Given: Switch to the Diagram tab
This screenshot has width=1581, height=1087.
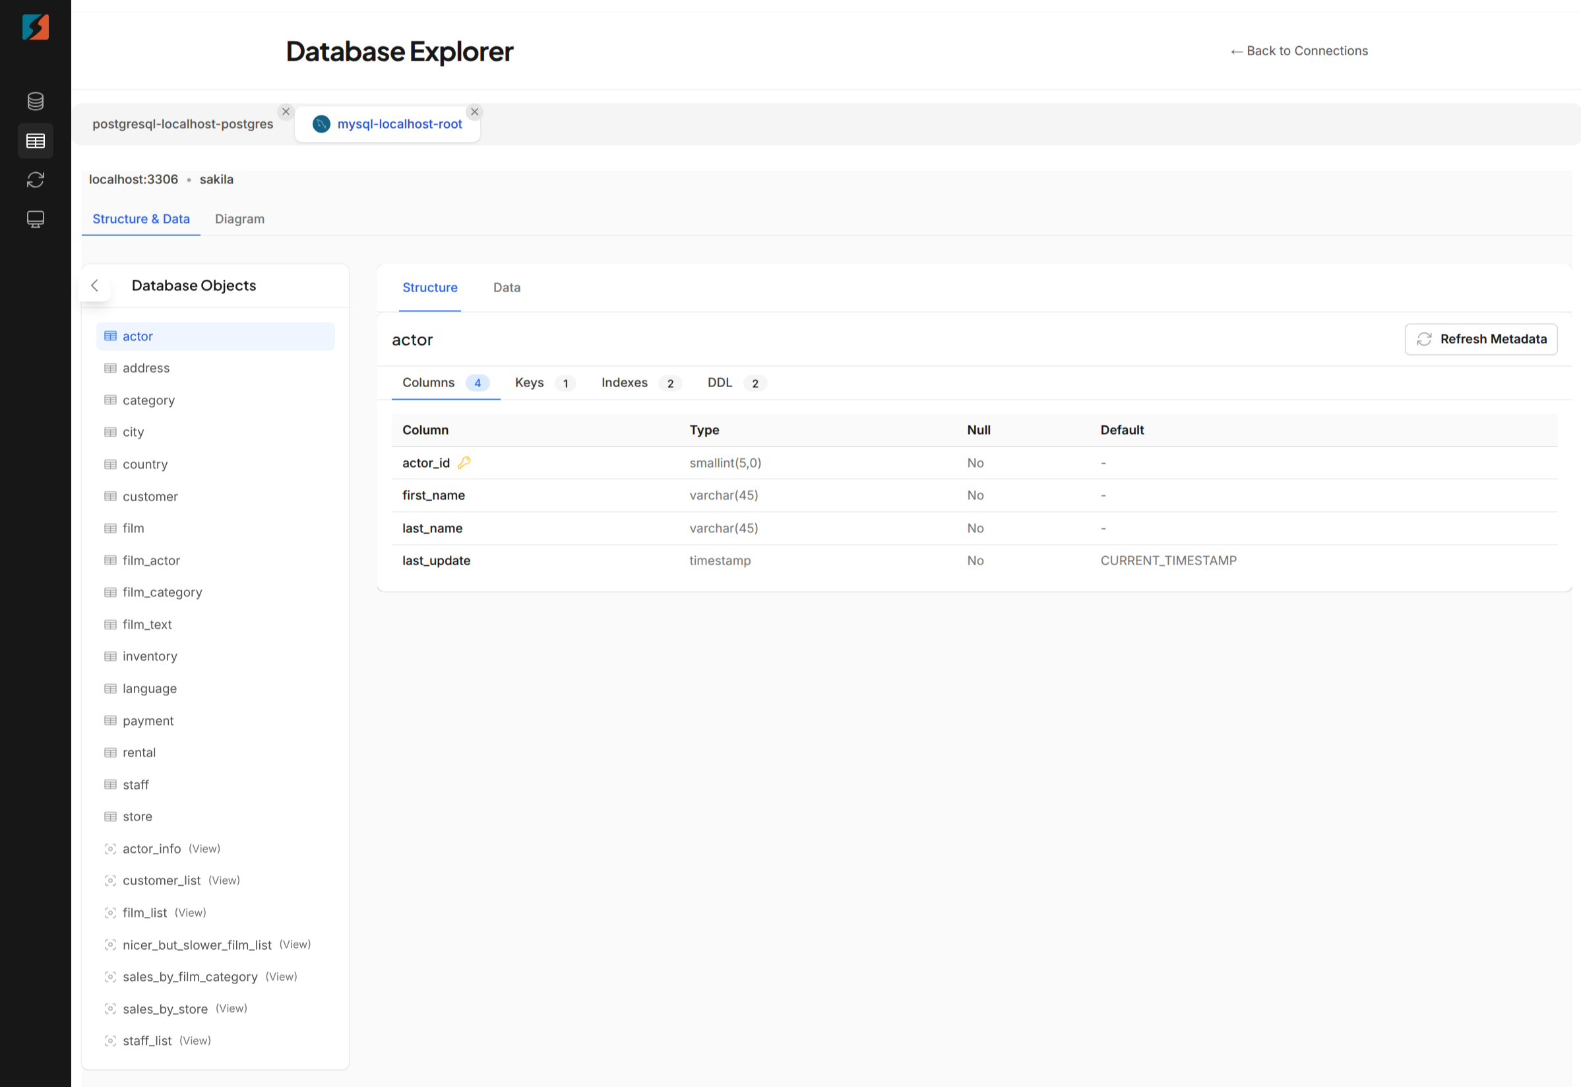Looking at the screenshot, I should tap(239, 218).
